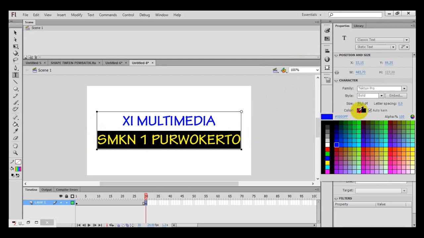Viewport: 424px width, 238px height.
Task: Switch to the Output tab
Action: point(46,190)
